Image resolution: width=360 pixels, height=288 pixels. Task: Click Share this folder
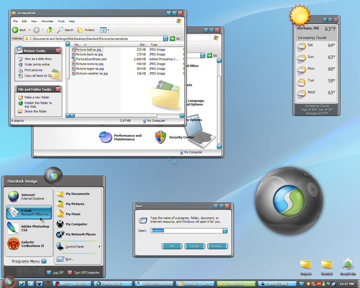click(33, 111)
